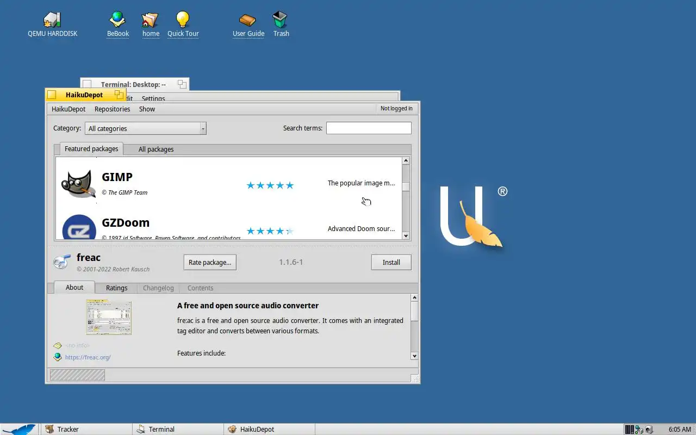
Task: Click the About pane scroll down arrow
Action: 414,356
